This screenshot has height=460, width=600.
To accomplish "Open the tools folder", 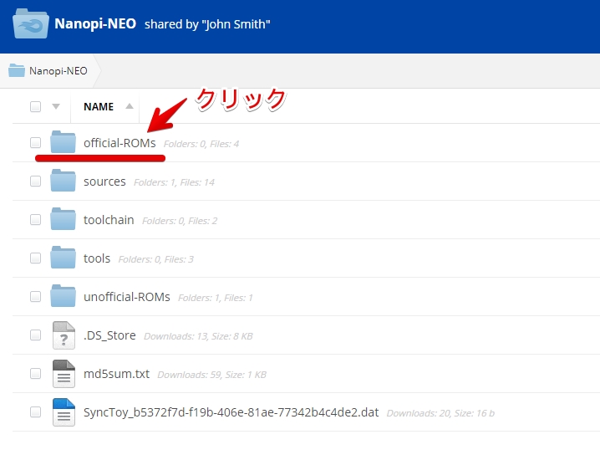I will tap(97, 258).
